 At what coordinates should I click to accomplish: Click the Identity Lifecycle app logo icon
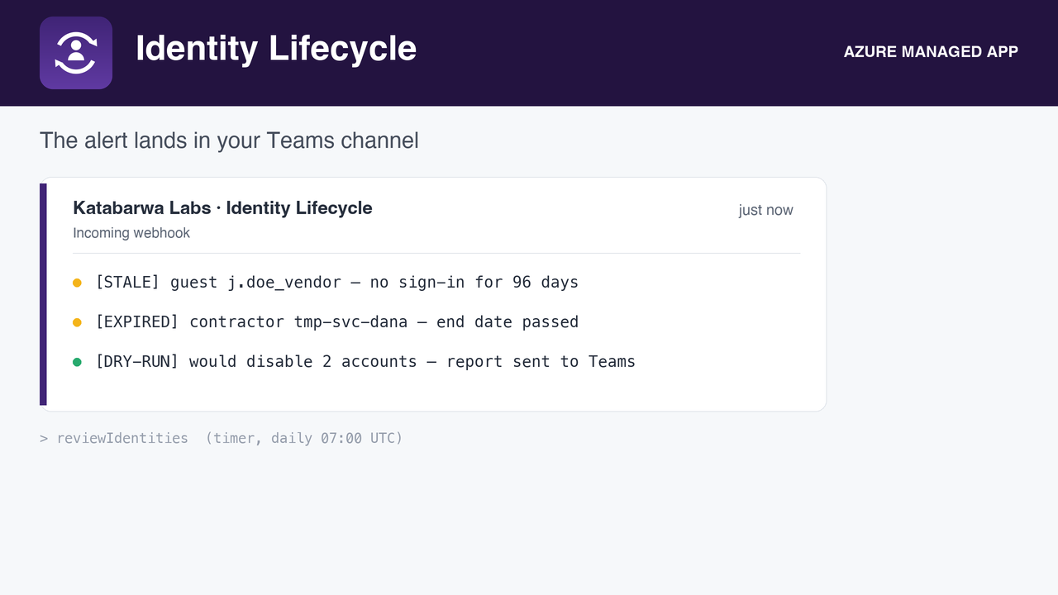click(x=76, y=53)
